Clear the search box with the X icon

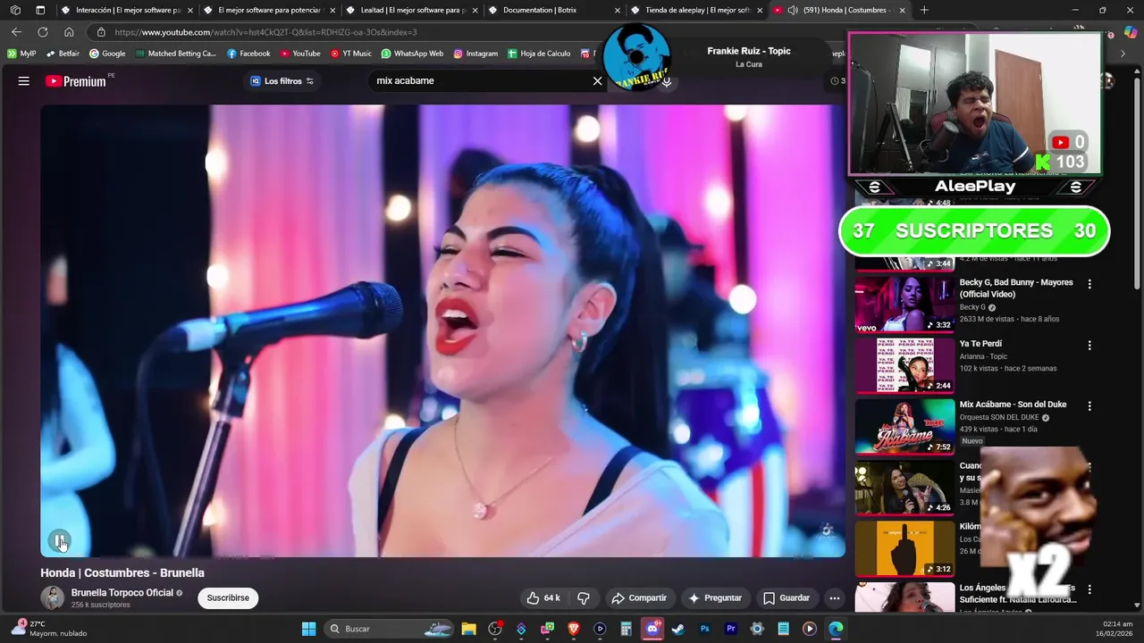coord(597,80)
